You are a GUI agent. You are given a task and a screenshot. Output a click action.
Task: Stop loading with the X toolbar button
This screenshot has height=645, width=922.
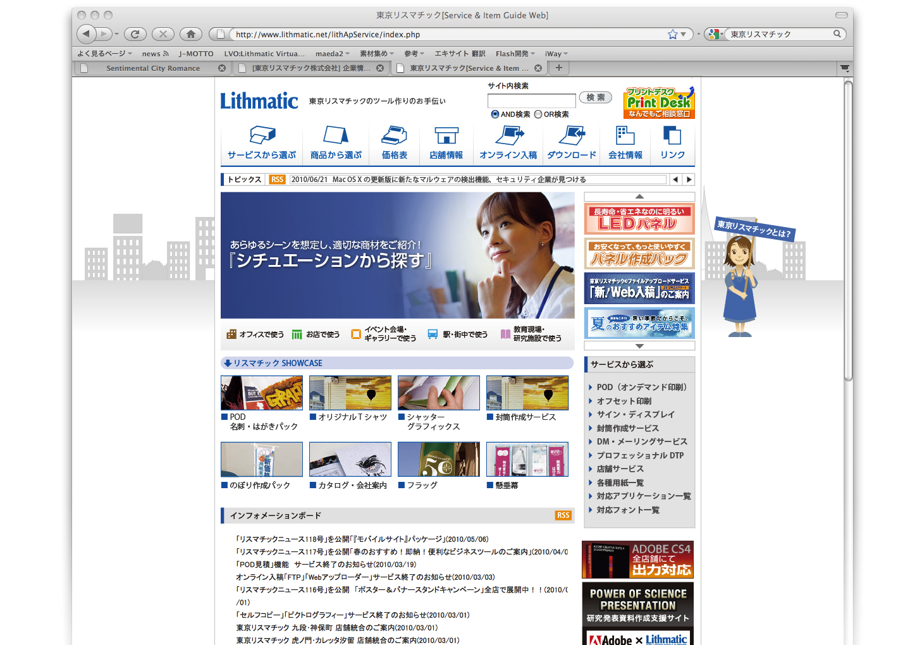click(163, 34)
